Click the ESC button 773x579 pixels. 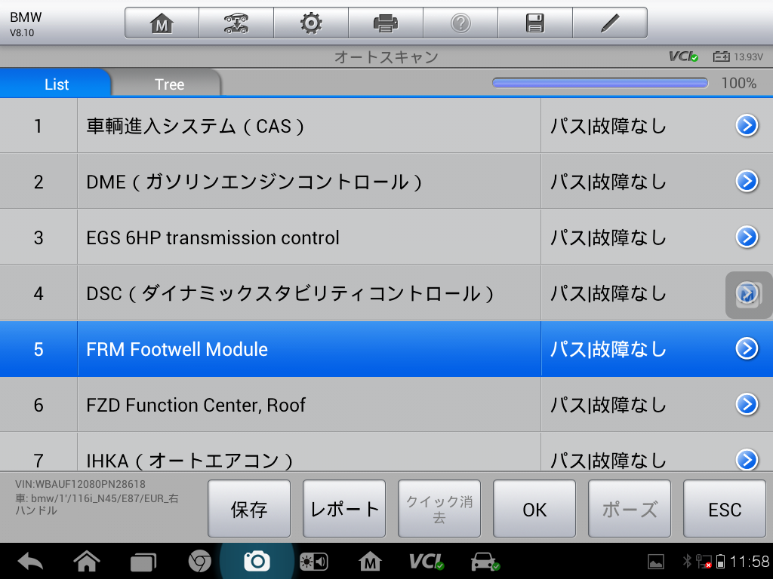click(725, 509)
